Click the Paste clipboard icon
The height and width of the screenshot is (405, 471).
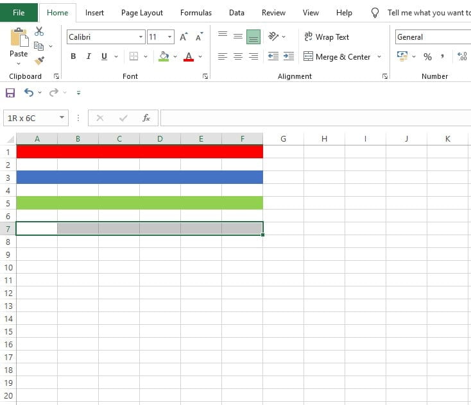(19, 38)
